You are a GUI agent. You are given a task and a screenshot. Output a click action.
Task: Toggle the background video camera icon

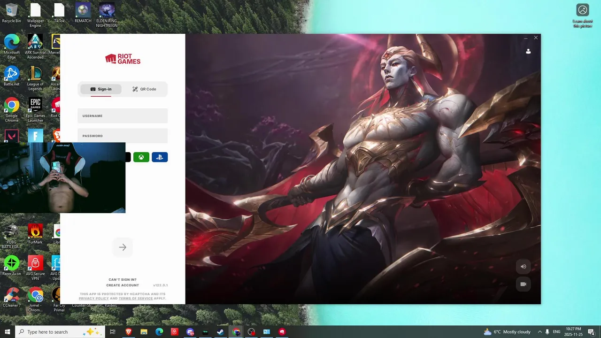(x=524, y=284)
